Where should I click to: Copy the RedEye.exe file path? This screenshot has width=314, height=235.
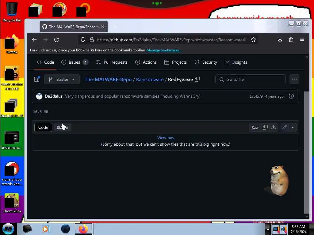click(x=197, y=79)
